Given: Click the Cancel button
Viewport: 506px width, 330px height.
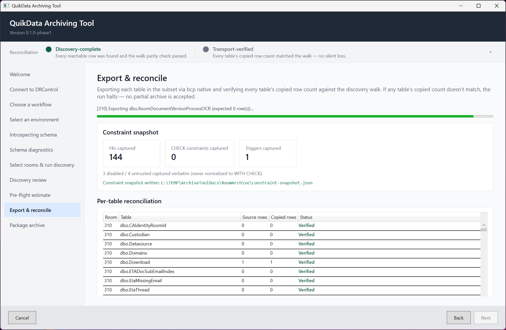Looking at the screenshot, I should point(22,317).
